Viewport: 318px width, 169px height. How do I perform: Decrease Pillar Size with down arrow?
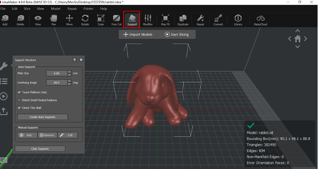coord(69,75)
